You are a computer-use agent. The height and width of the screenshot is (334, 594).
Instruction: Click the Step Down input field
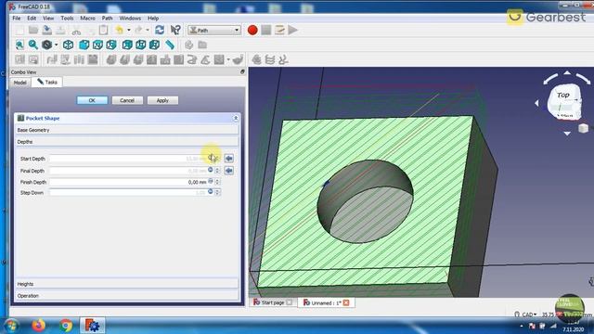coord(134,192)
